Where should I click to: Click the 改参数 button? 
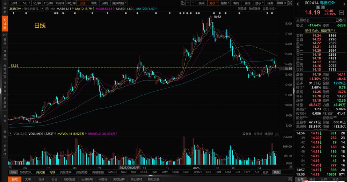(247, 134)
